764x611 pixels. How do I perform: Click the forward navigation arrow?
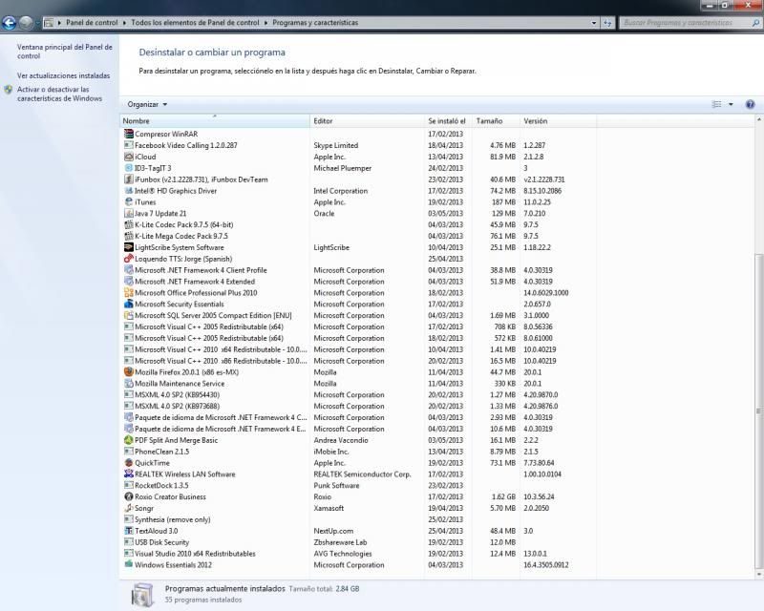(26, 22)
